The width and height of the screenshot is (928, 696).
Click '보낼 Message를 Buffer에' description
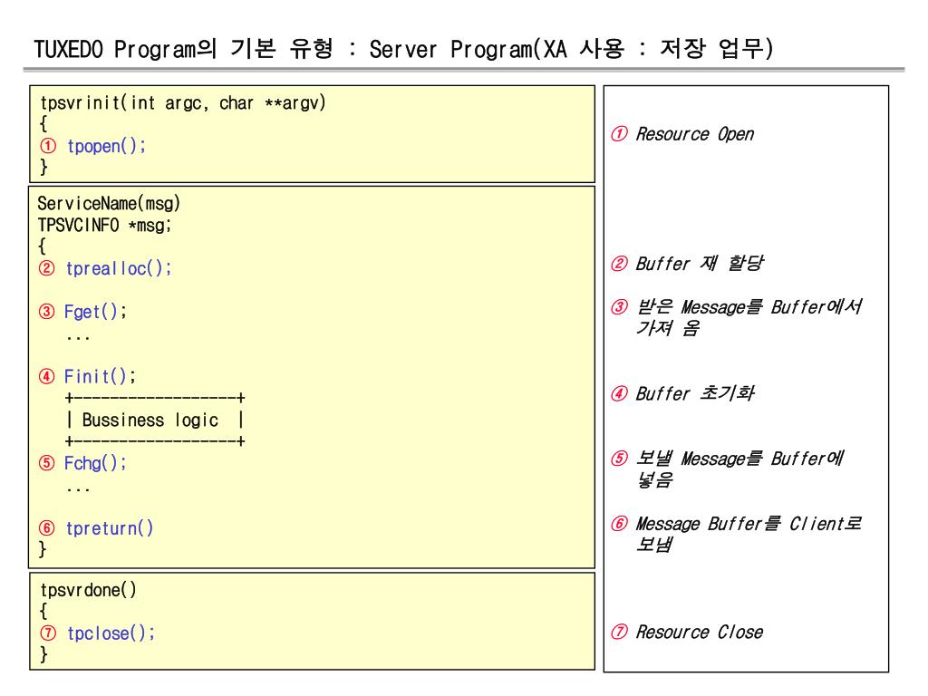coord(739,459)
